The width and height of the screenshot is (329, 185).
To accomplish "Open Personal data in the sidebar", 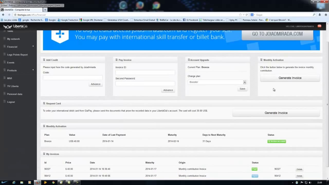I will point(15,94).
